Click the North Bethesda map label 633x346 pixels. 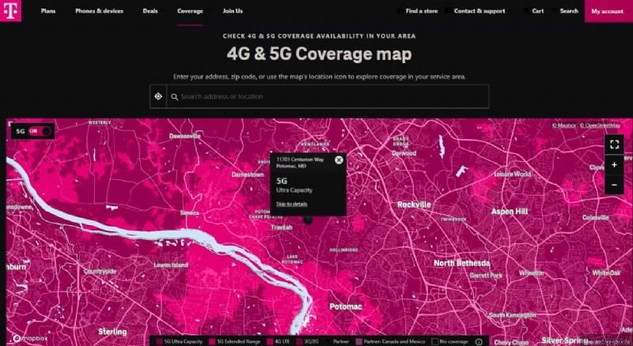click(462, 263)
